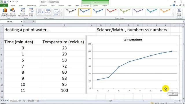This screenshot has width=185, height=104.
Task: Apply third chart layout thumbnail
Action: 56,12
